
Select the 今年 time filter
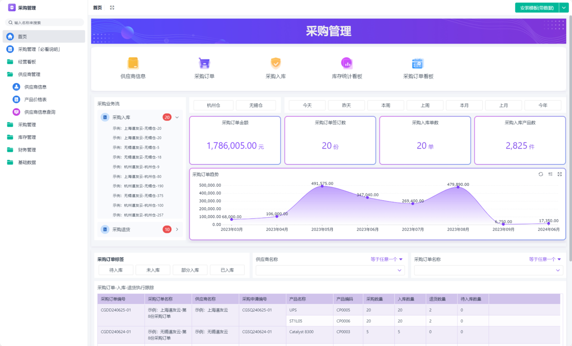pos(543,105)
